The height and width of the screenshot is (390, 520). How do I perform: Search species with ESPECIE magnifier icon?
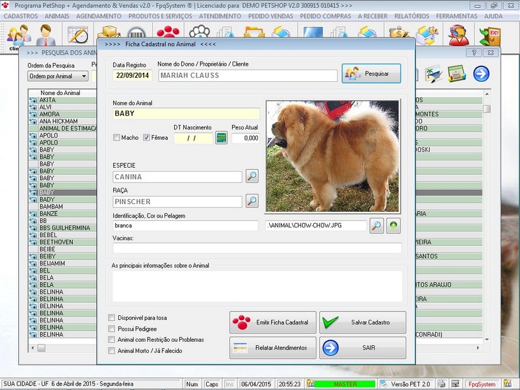point(252,176)
